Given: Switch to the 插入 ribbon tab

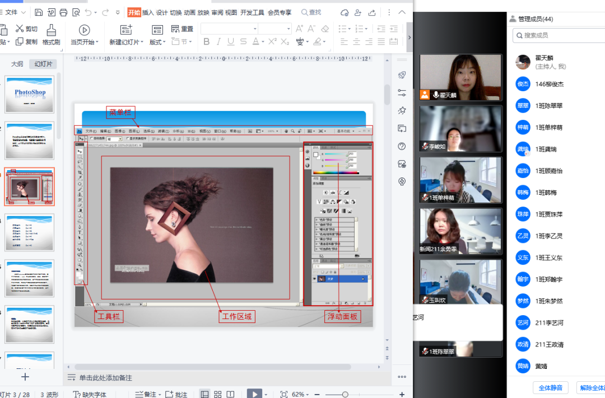Looking at the screenshot, I should pos(148,12).
